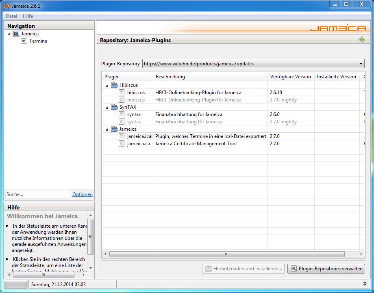
Task: Click the Hibiscus folder icon
Action: click(x=114, y=85)
